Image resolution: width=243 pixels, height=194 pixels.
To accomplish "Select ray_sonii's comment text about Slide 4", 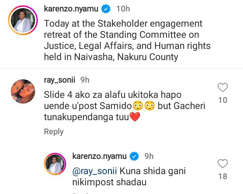I will (x=125, y=106).
